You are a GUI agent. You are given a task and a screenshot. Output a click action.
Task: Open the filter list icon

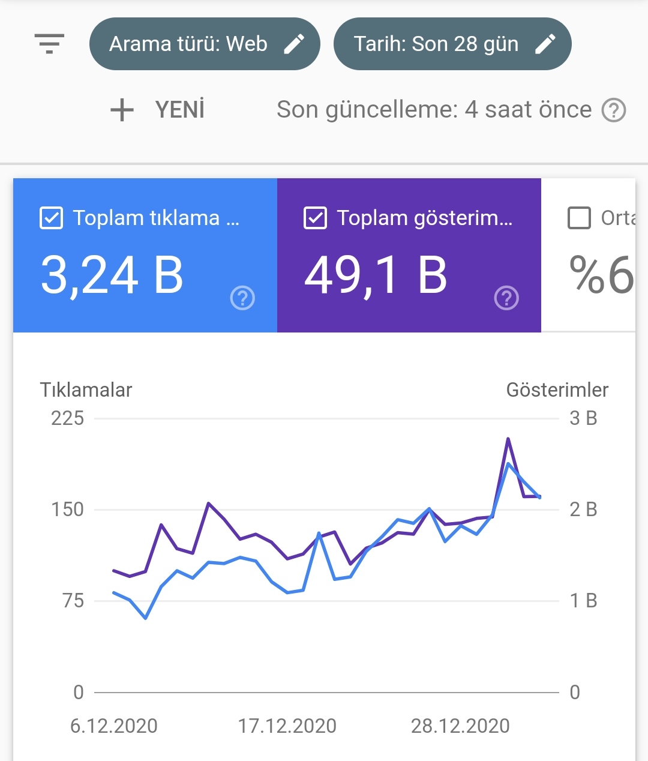[49, 44]
